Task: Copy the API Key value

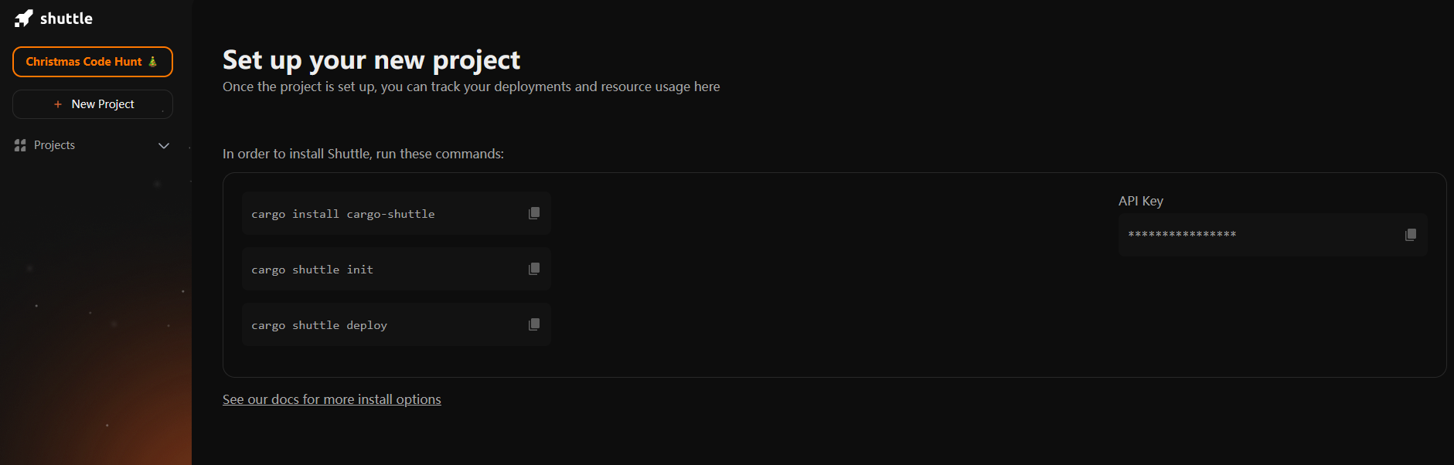Action: [1411, 235]
